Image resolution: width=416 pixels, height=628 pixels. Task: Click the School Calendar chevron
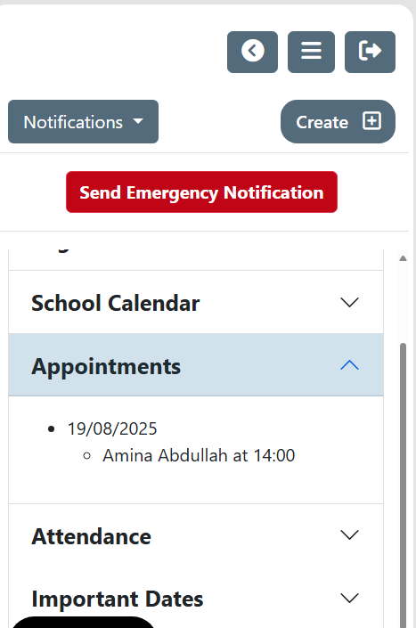click(349, 302)
